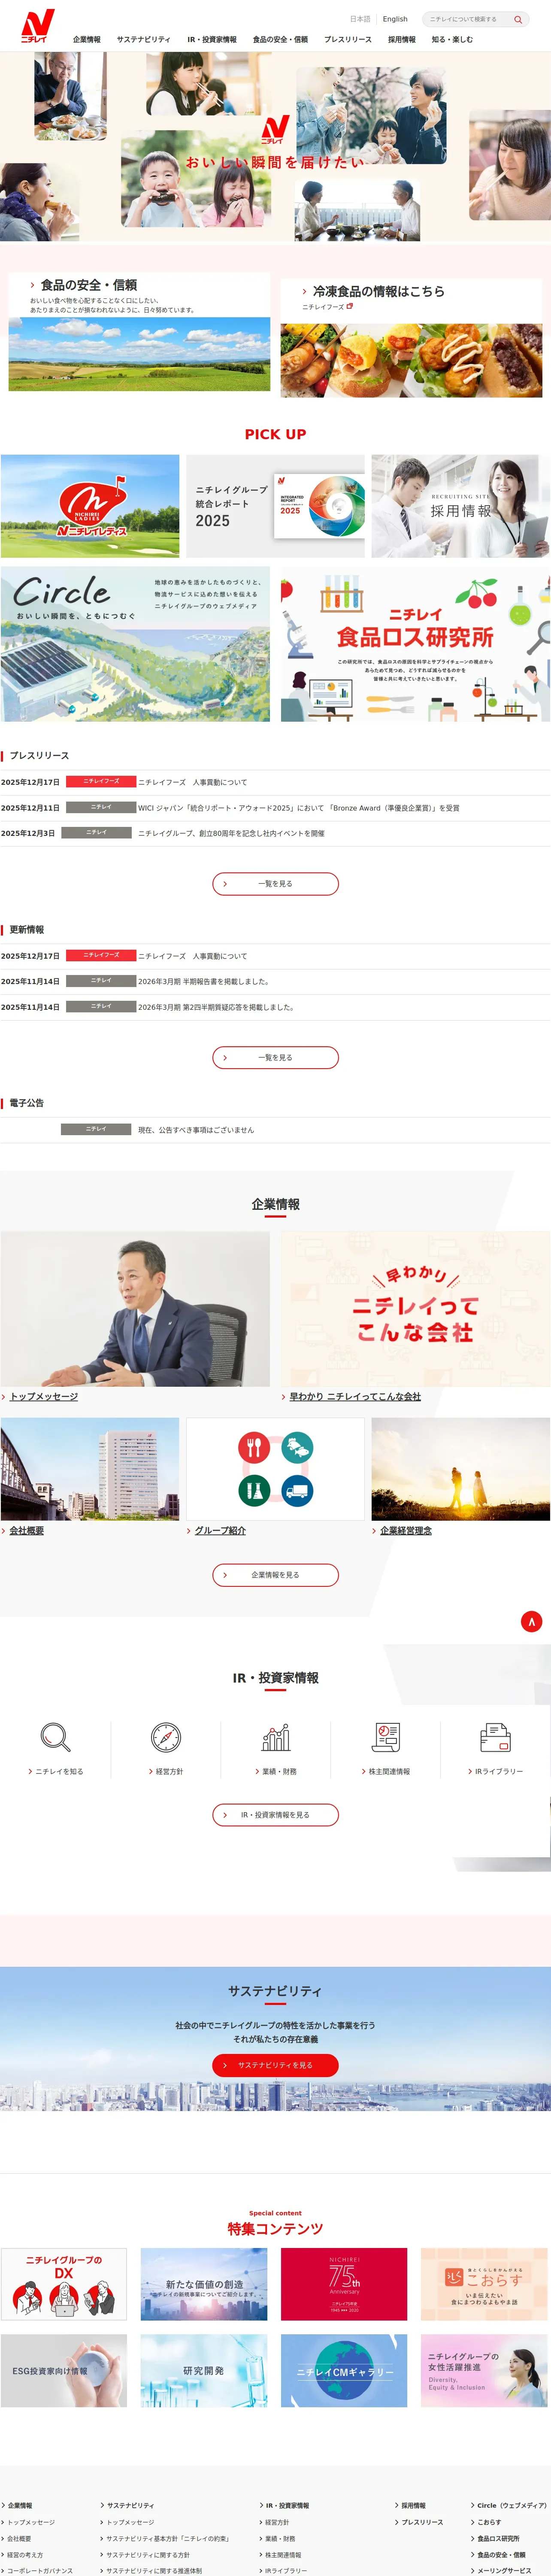551x2576 pixels.
Task: Click the magnifier icon for ニチレイを知る
Action: coord(55,1737)
